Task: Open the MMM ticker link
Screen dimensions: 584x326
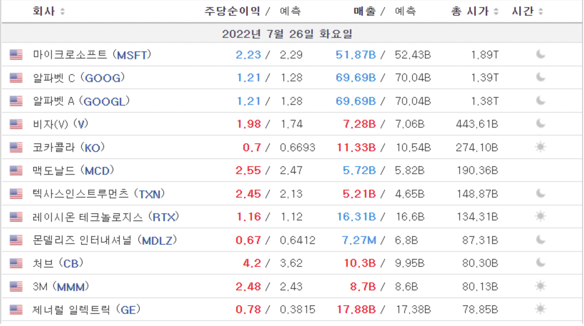Action: pyautogui.click(x=70, y=287)
